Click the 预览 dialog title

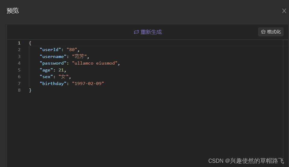13,11
